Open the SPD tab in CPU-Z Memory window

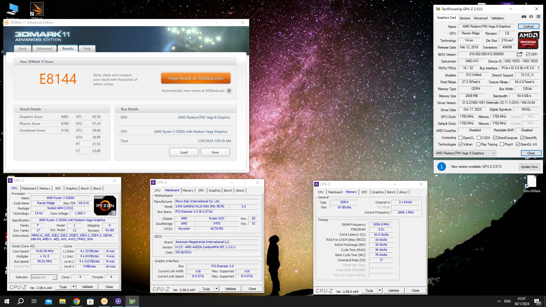pyautogui.click(x=364, y=192)
